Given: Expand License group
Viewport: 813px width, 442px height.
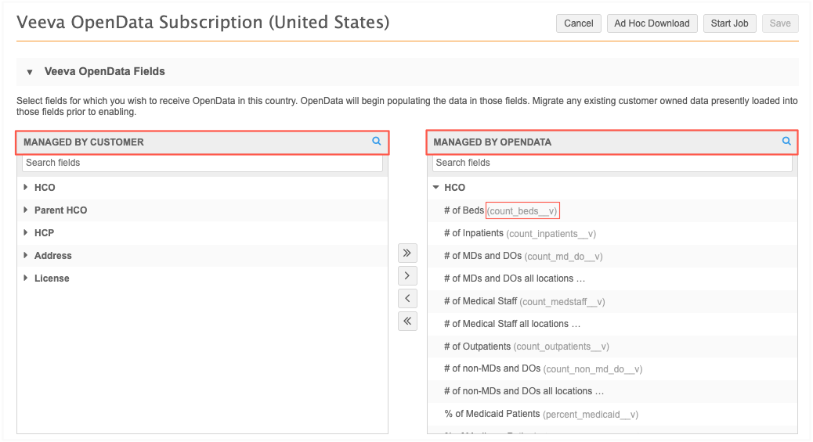Looking at the screenshot, I should click(25, 278).
